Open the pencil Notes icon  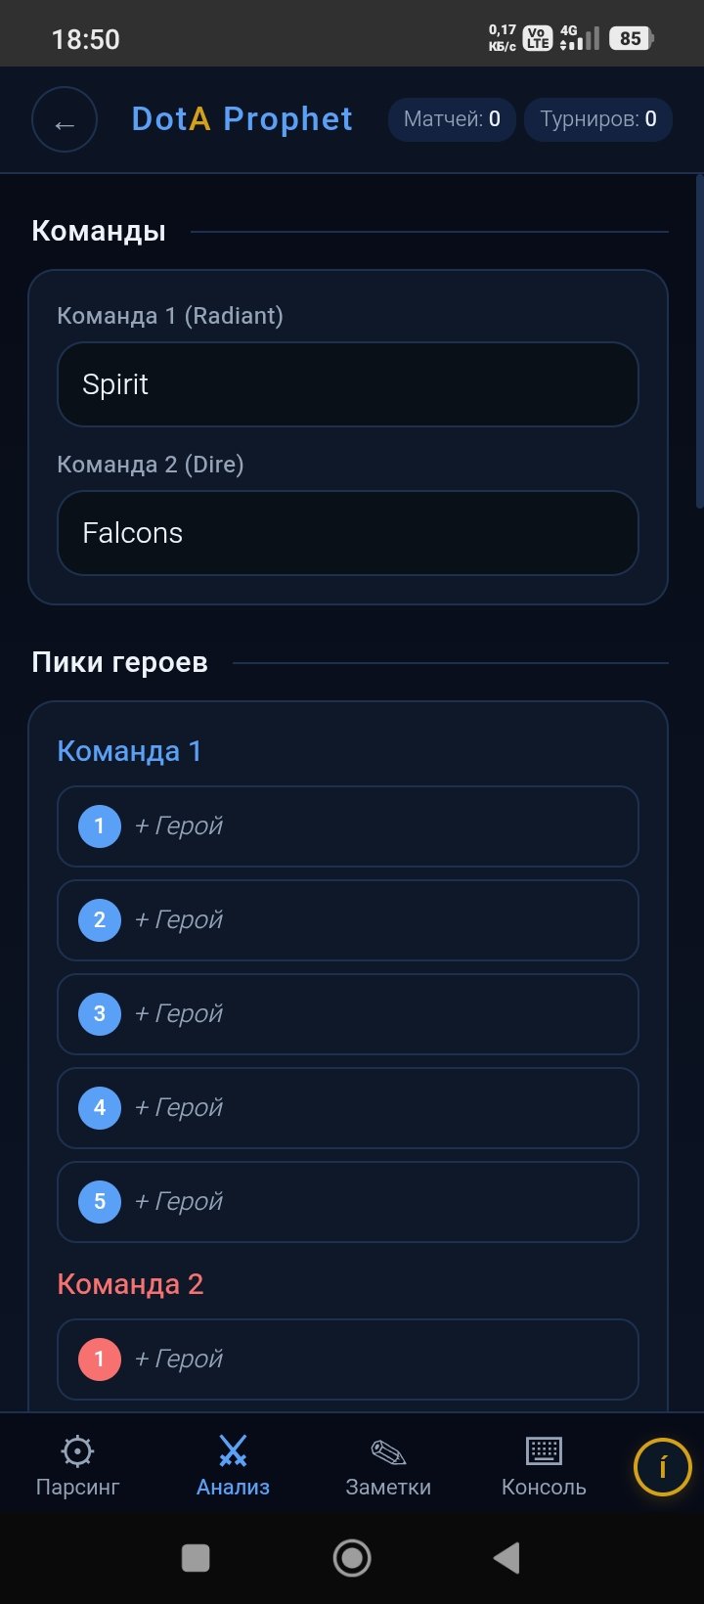(x=388, y=1451)
